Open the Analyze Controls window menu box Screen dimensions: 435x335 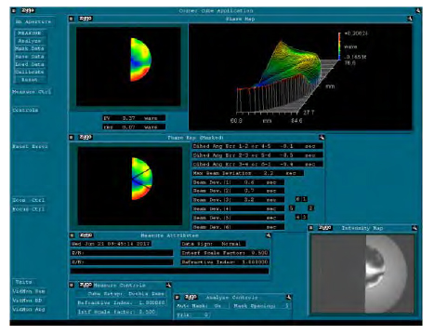tap(178, 298)
